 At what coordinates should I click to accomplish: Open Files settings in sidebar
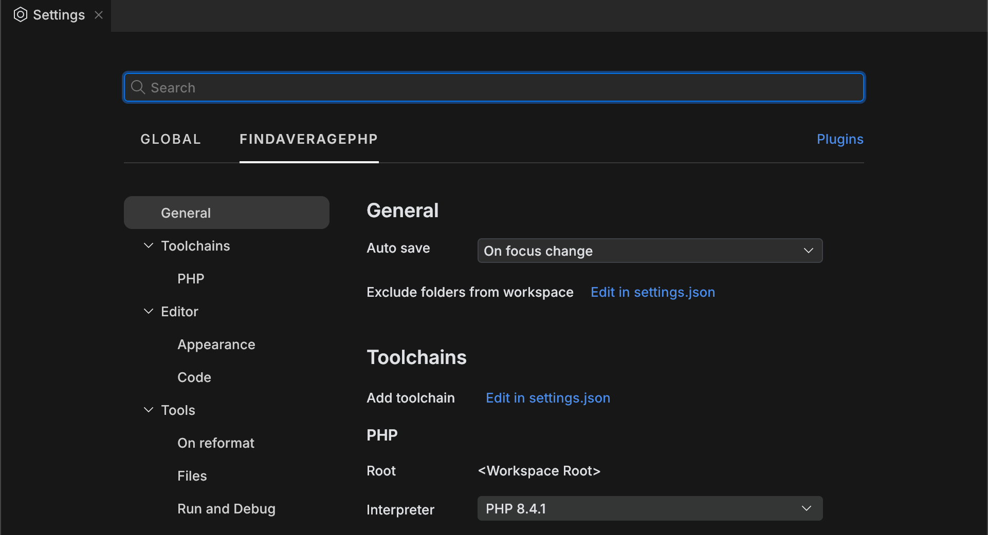pos(192,476)
